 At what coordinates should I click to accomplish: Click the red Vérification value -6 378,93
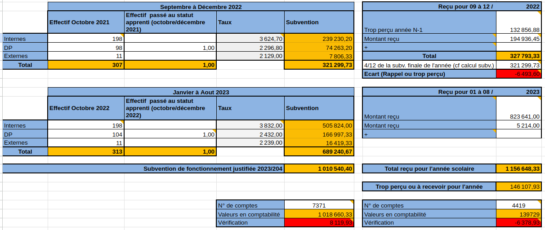pyautogui.click(x=518, y=222)
